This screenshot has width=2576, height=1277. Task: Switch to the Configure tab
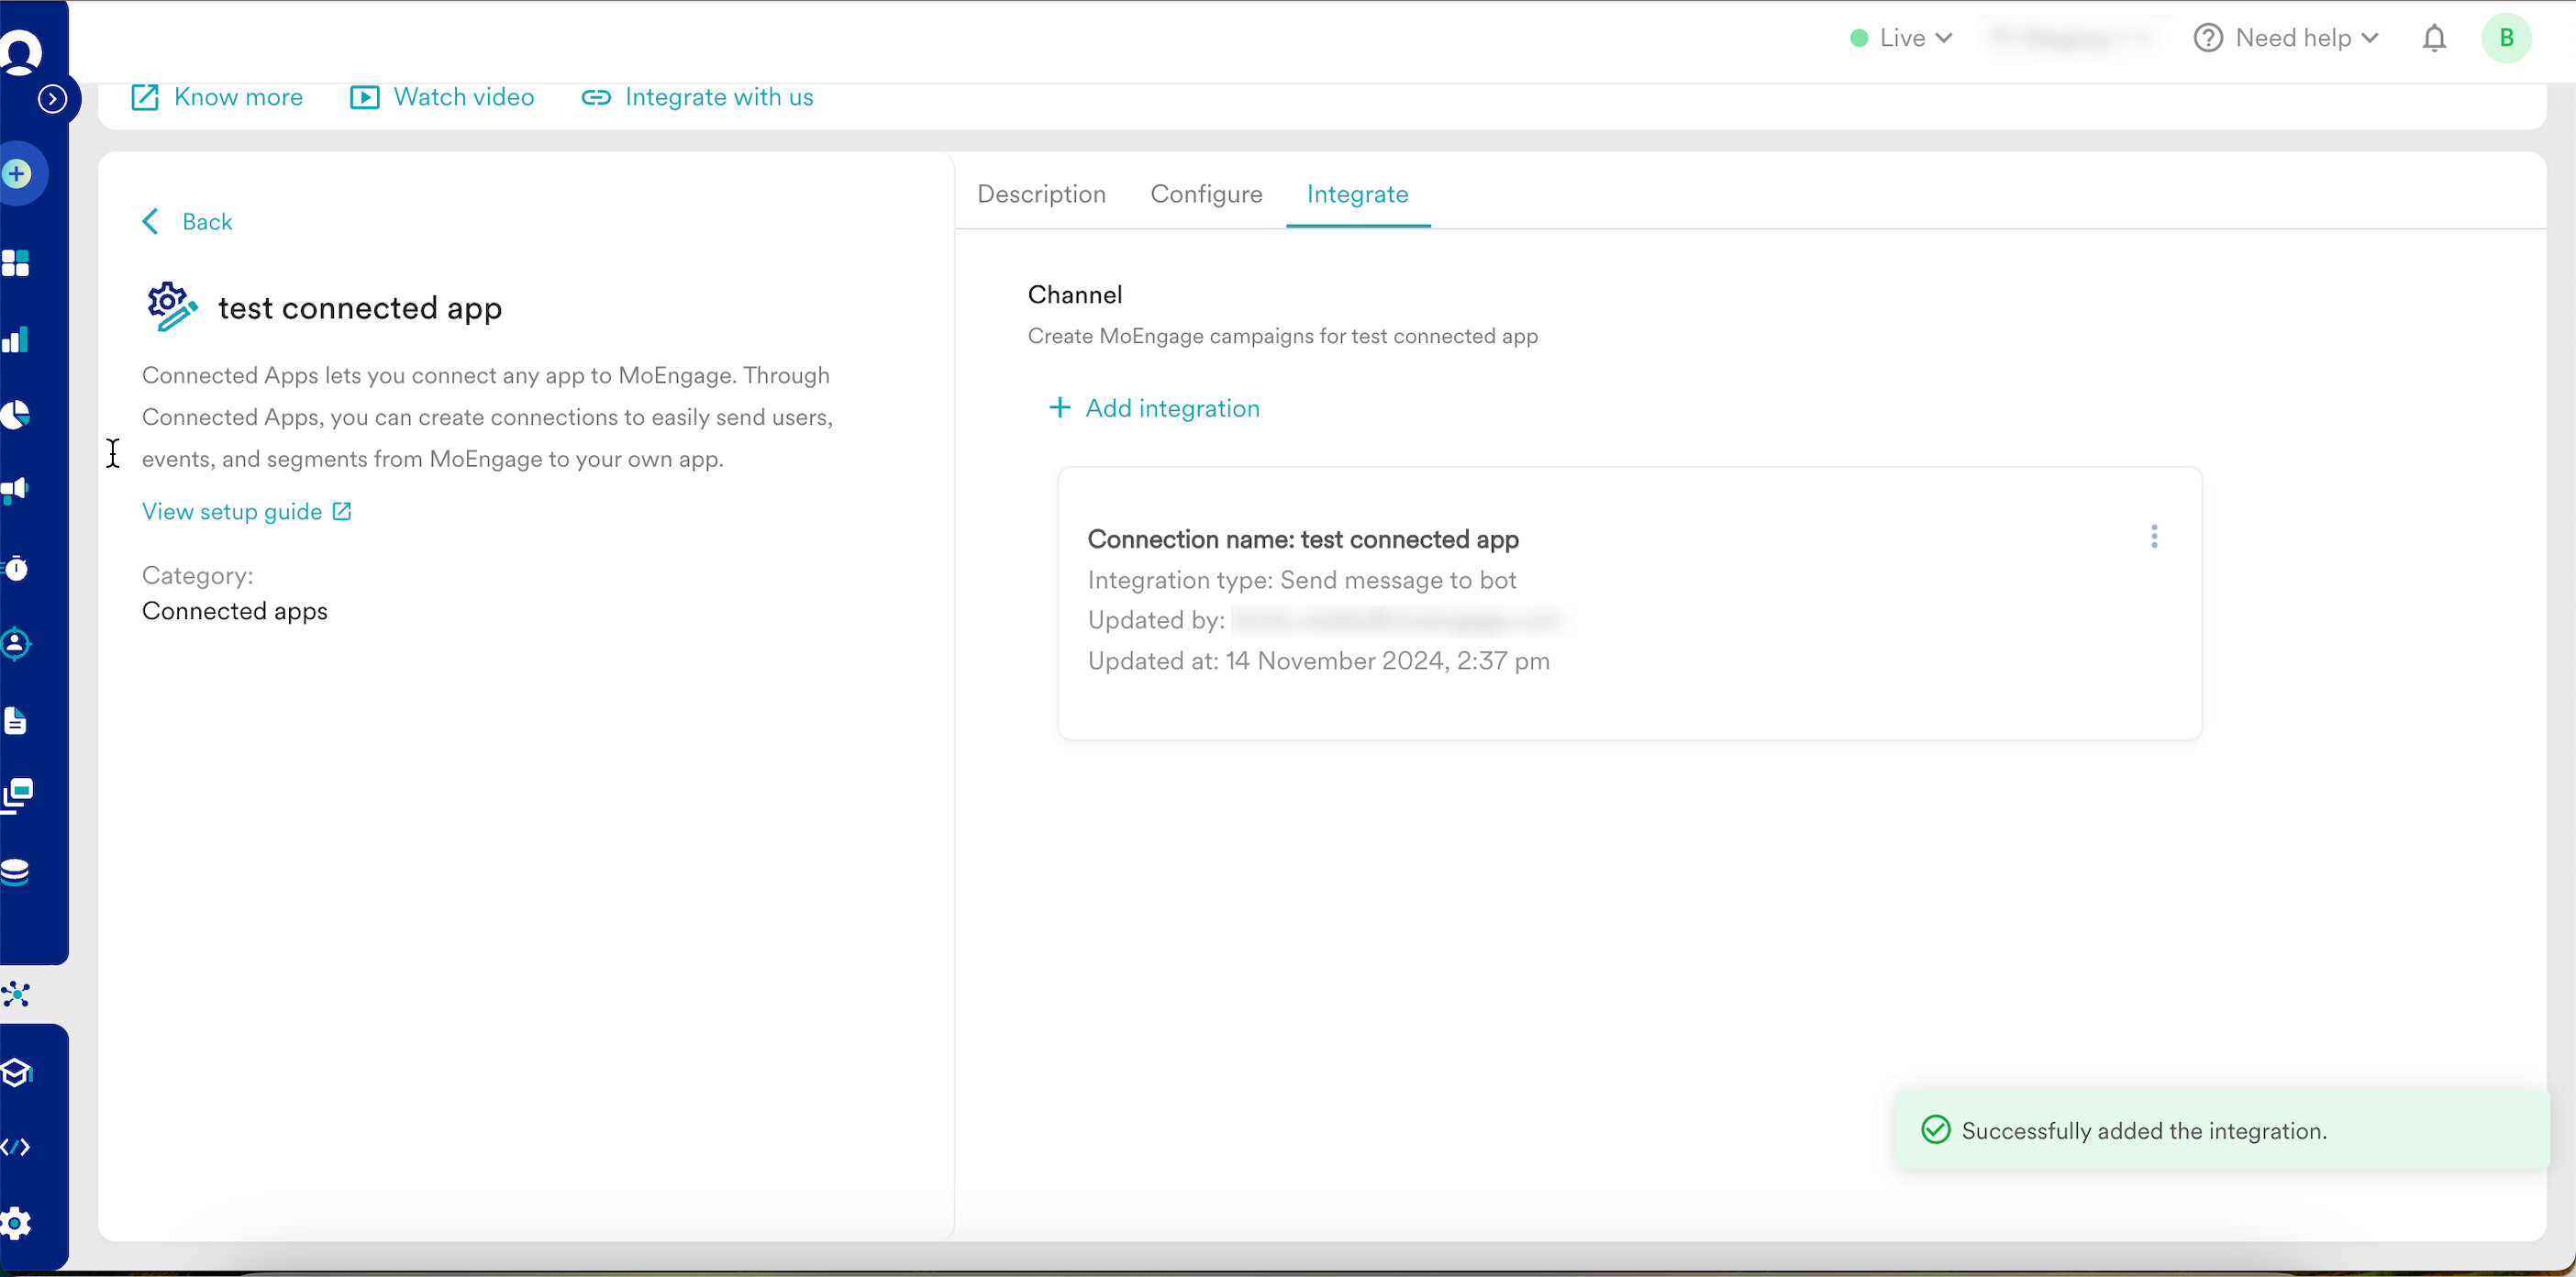(1206, 194)
